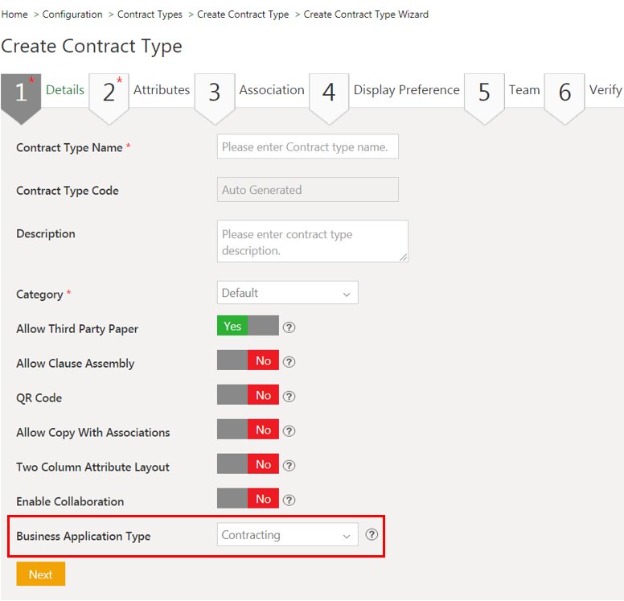Click help icon for Two Column Attribute Layout

click(x=289, y=465)
